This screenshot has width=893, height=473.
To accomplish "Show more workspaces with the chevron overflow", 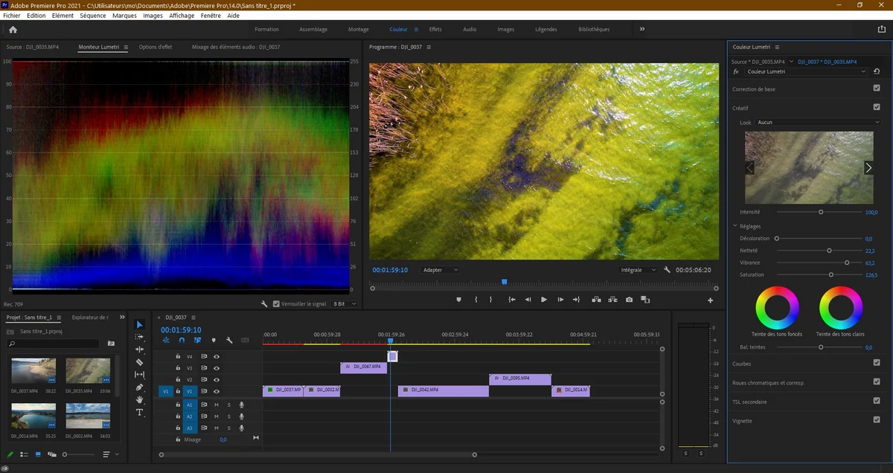I will [642, 29].
